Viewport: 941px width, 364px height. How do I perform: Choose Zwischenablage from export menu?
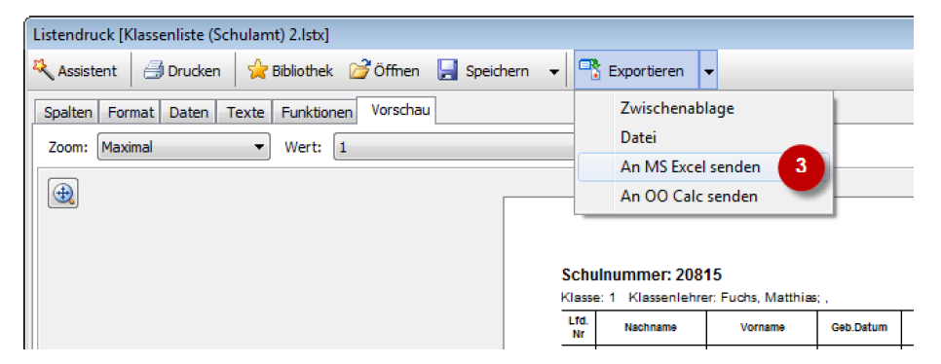pyautogui.click(x=703, y=109)
